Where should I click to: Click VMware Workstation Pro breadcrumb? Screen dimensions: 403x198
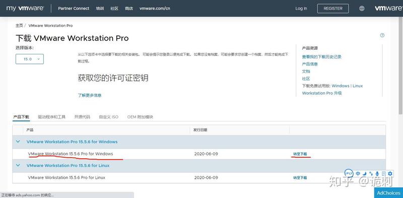tap(51, 26)
